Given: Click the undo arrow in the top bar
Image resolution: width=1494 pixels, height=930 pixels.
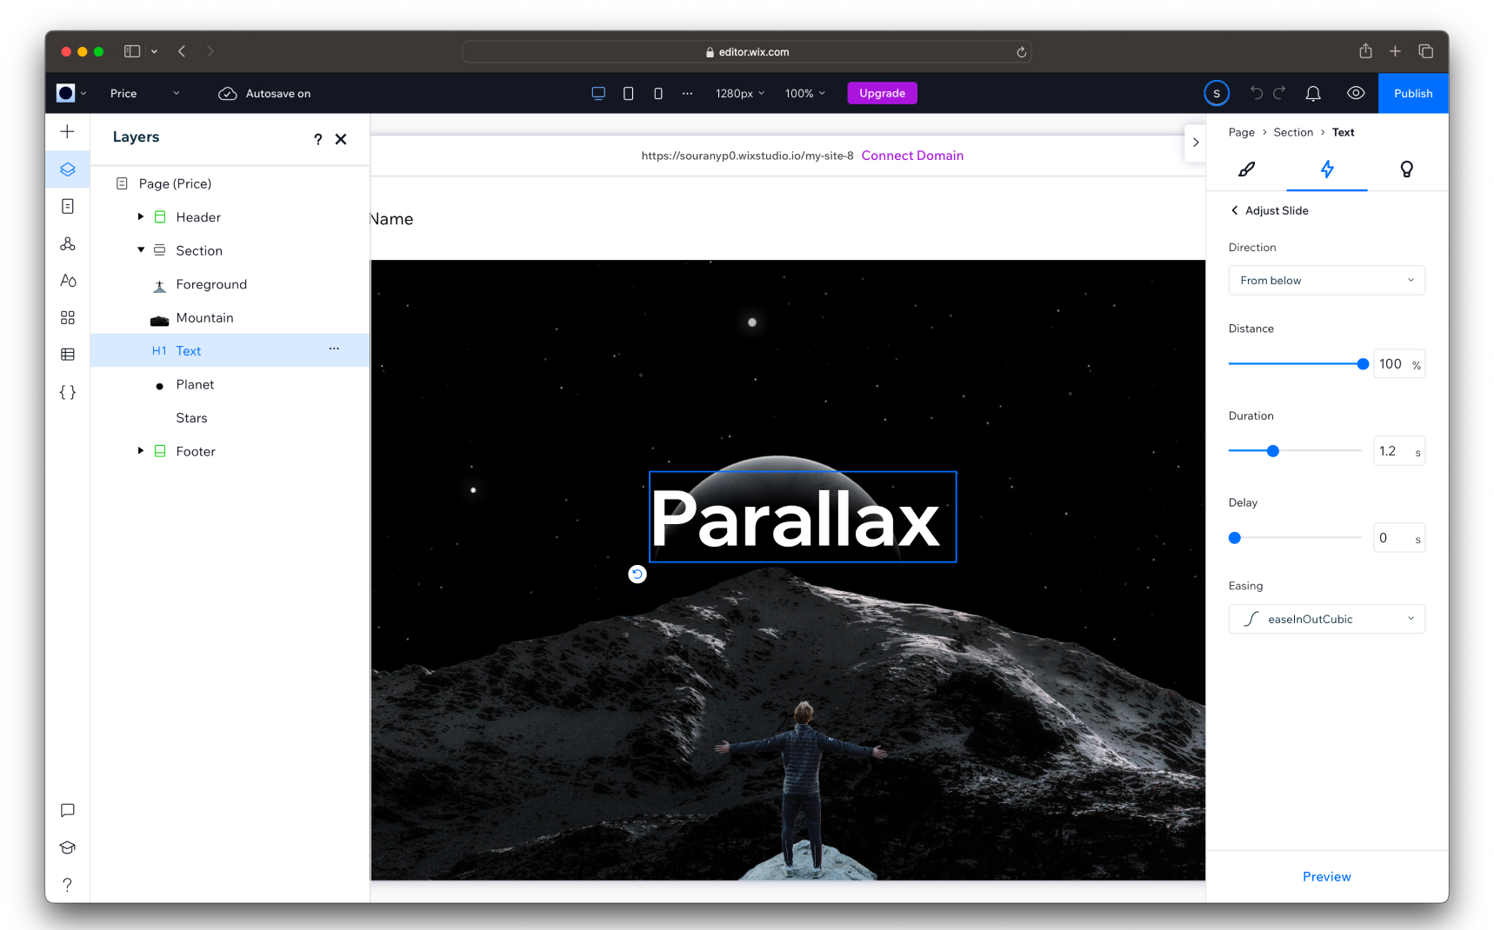Looking at the screenshot, I should click(1256, 93).
